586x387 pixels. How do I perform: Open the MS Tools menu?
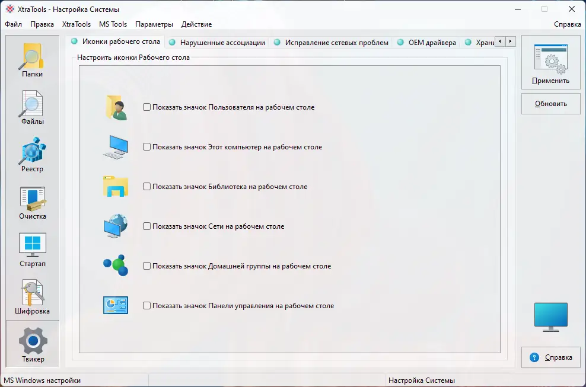click(113, 24)
